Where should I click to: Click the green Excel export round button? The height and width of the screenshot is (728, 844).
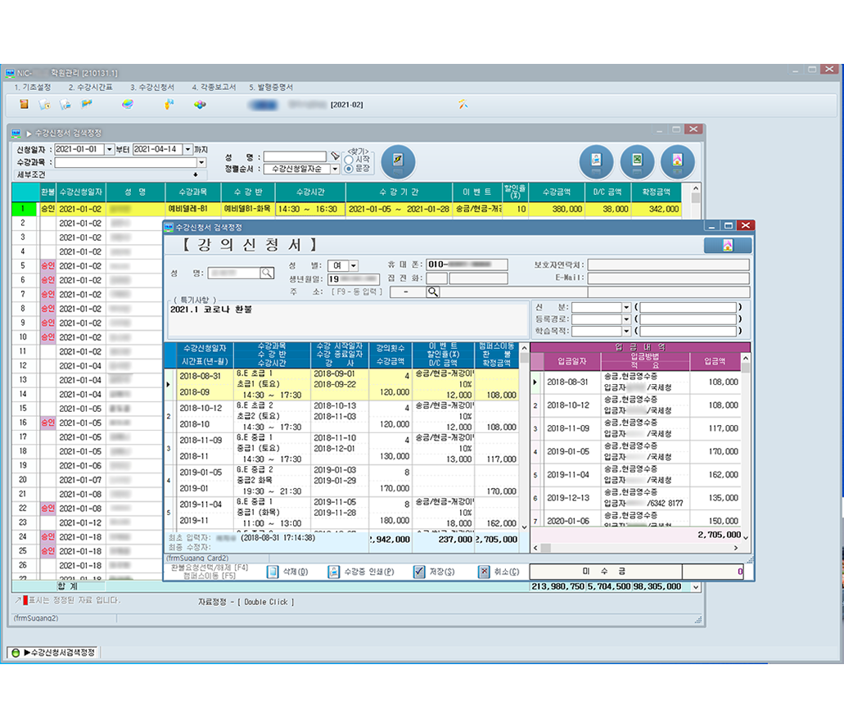click(636, 161)
